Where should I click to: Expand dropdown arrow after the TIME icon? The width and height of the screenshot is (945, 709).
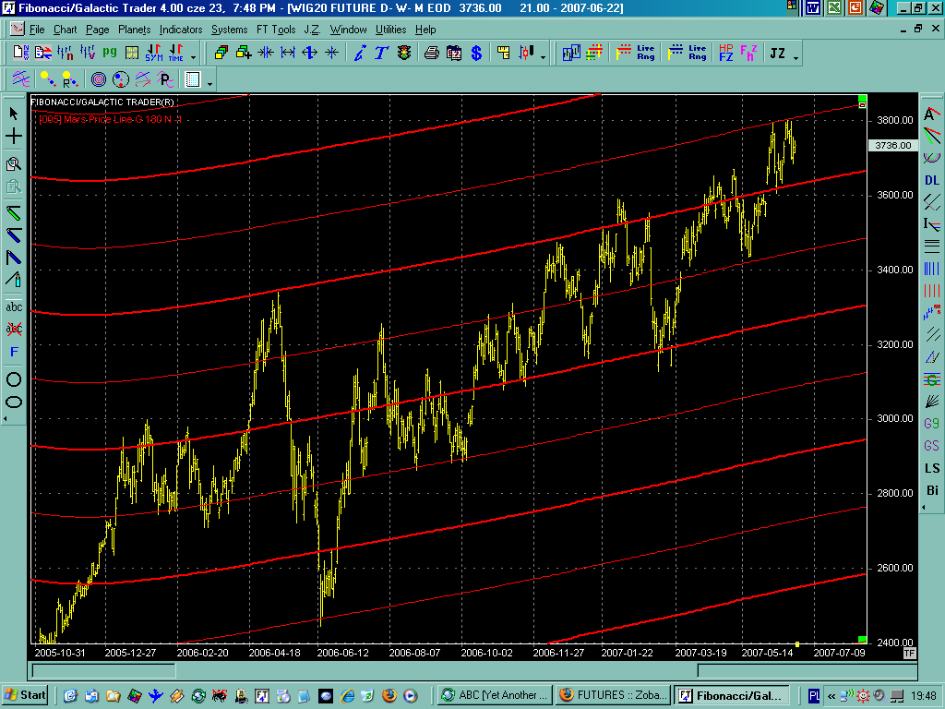pos(191,55)
